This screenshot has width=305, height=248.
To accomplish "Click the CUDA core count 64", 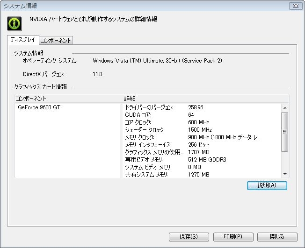I will 191,115.
